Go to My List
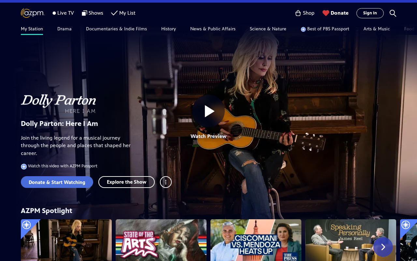Viewport: 417px width, 261px height. click(x=123, y=13)
